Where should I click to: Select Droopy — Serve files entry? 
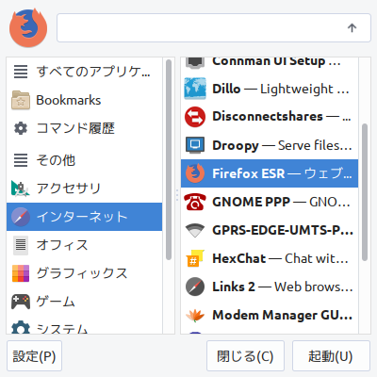coord(270,145)
